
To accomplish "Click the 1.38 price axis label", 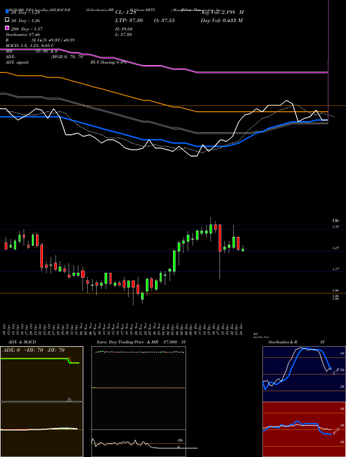I will (x=335, y=226).
